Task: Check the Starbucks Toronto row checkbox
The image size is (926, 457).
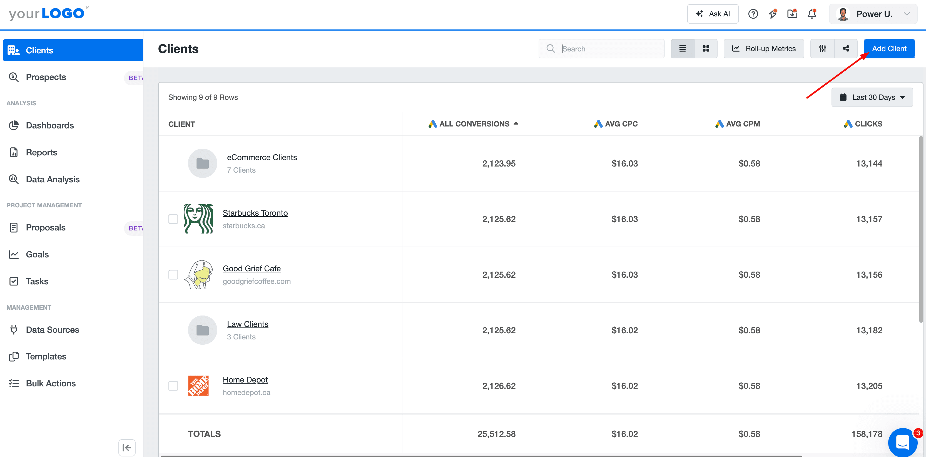Action: pyautogui.click(x=173, y=218)
